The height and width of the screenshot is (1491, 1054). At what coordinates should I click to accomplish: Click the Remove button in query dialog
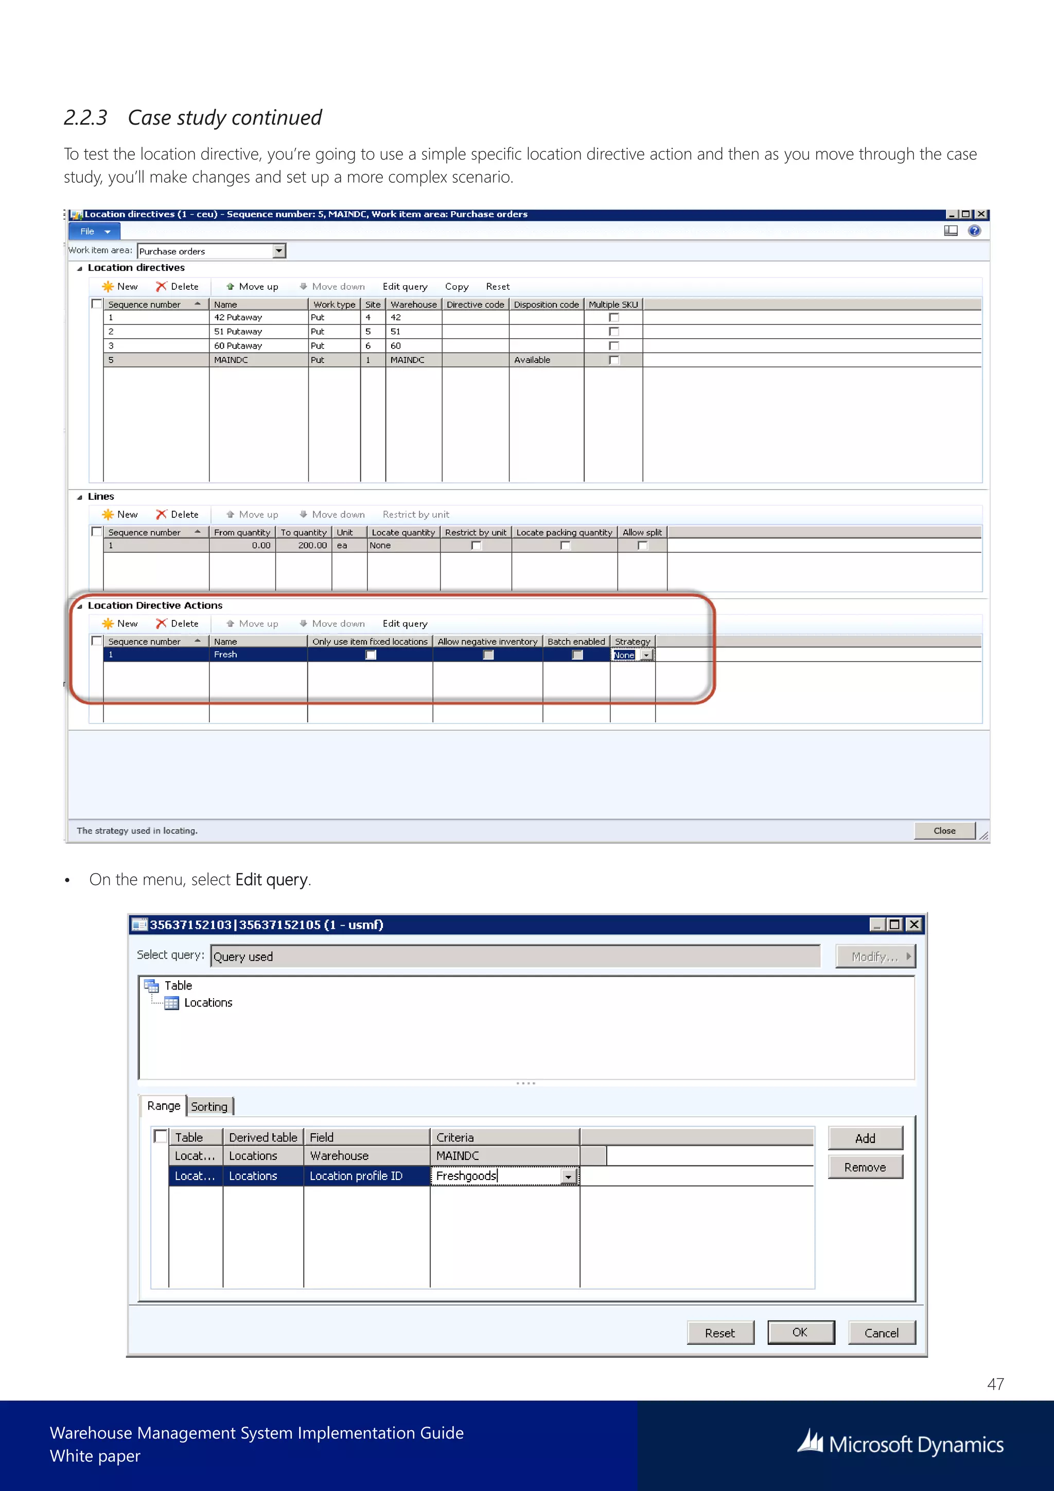(865, 1168)
